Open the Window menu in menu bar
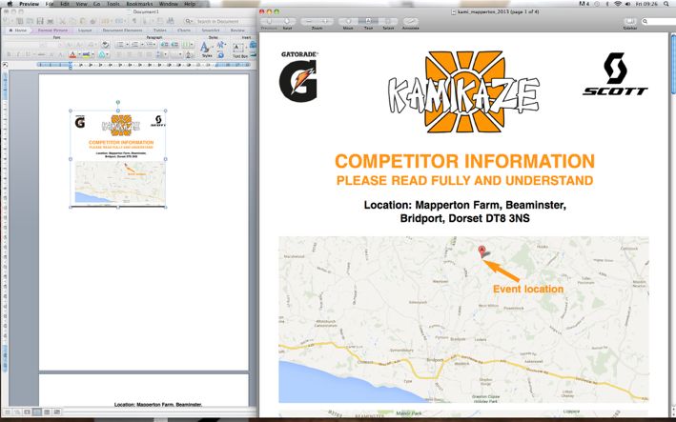676x422 pixels. pos(169,4)
